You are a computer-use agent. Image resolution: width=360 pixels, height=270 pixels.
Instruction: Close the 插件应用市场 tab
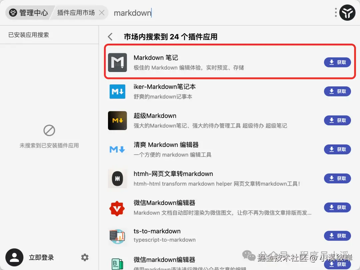pos(102,13)
